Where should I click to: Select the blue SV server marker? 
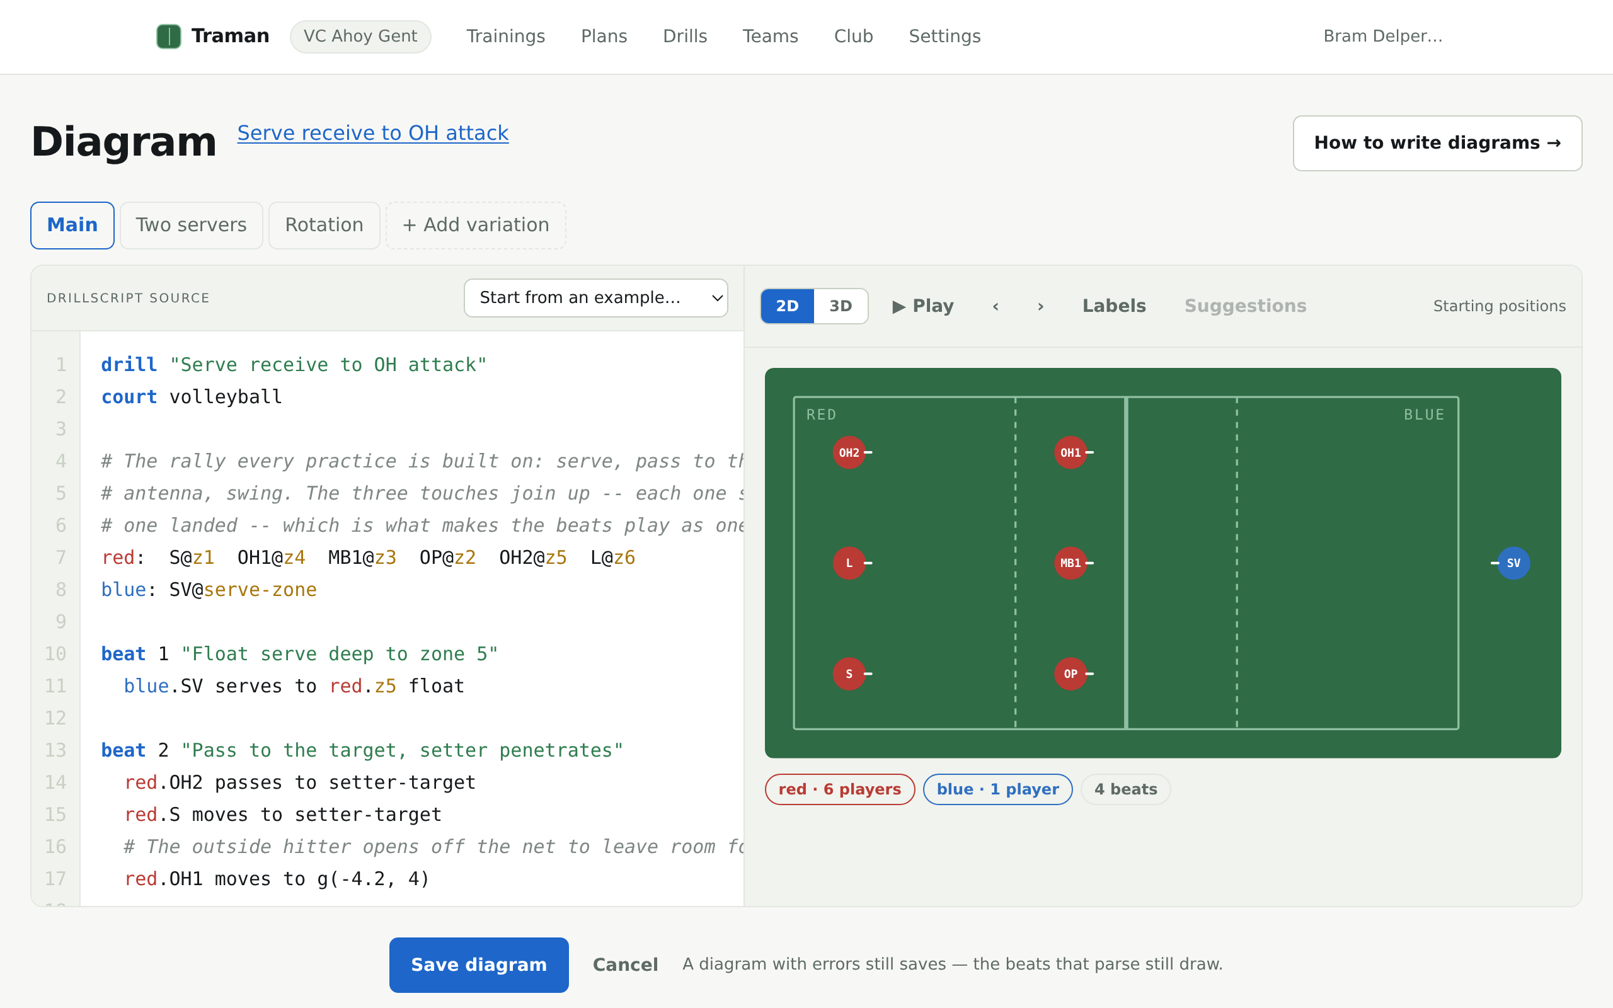pos(1513,563)
